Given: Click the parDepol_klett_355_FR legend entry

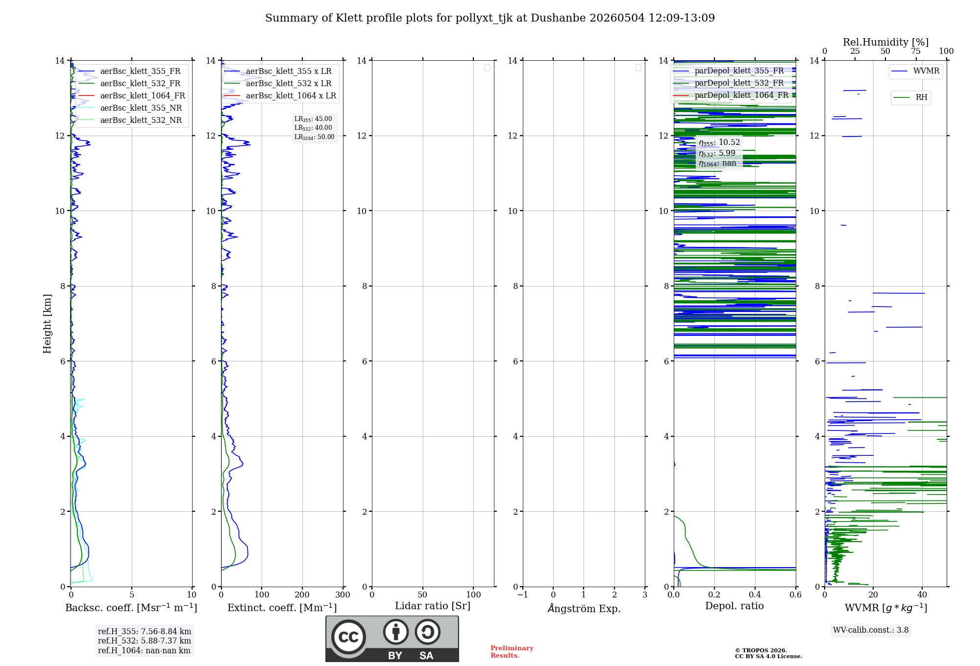Looking at the screenshot, I should click(729, 71).
